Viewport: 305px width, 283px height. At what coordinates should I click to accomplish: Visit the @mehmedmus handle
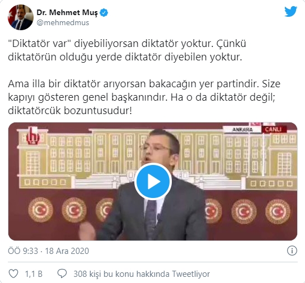point(63,23)
